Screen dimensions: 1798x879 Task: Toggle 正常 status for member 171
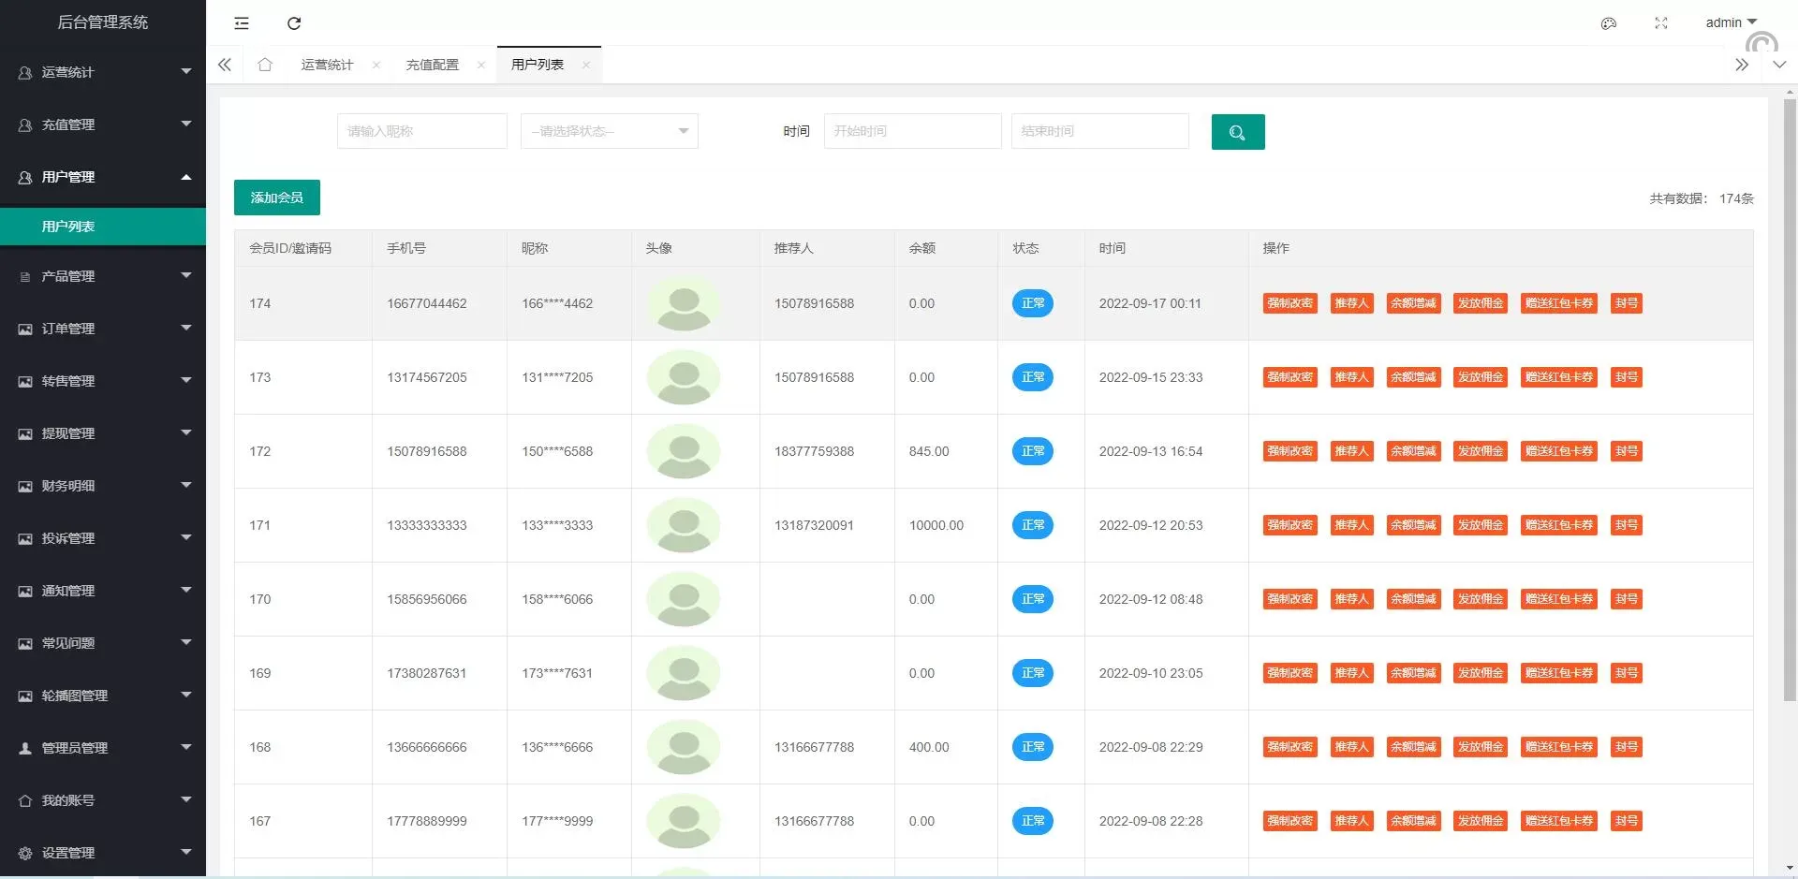coord(1032,525)
